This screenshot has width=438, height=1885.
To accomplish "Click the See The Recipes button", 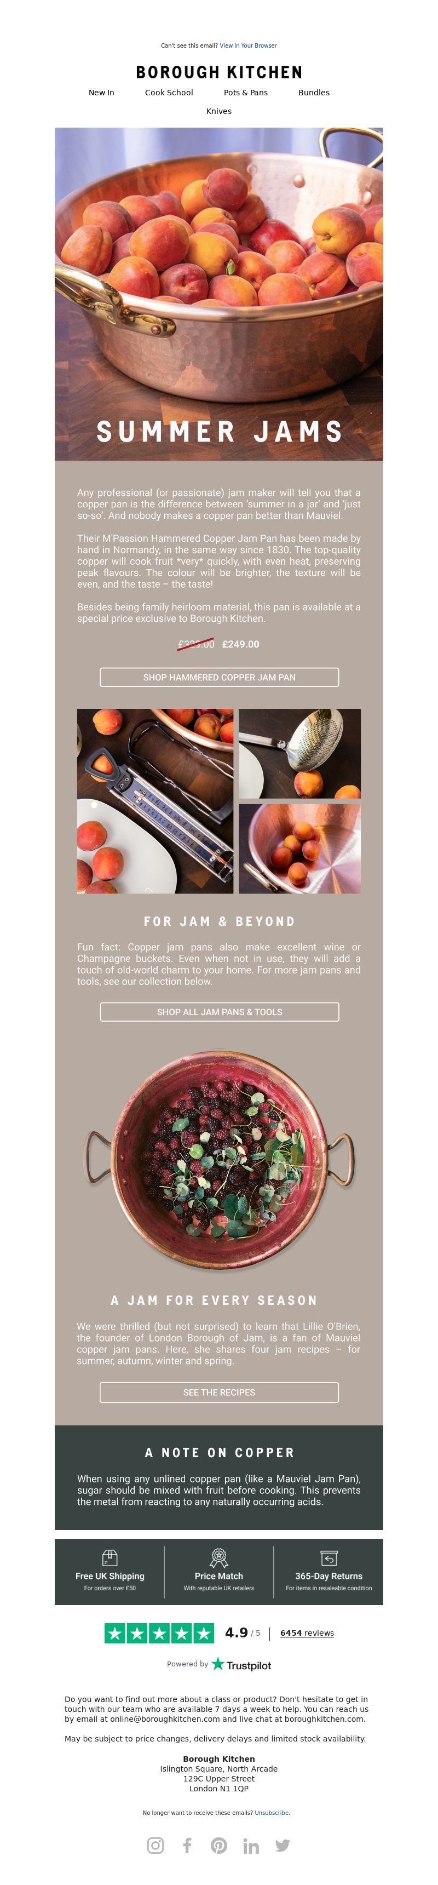I will [220, 1392].
